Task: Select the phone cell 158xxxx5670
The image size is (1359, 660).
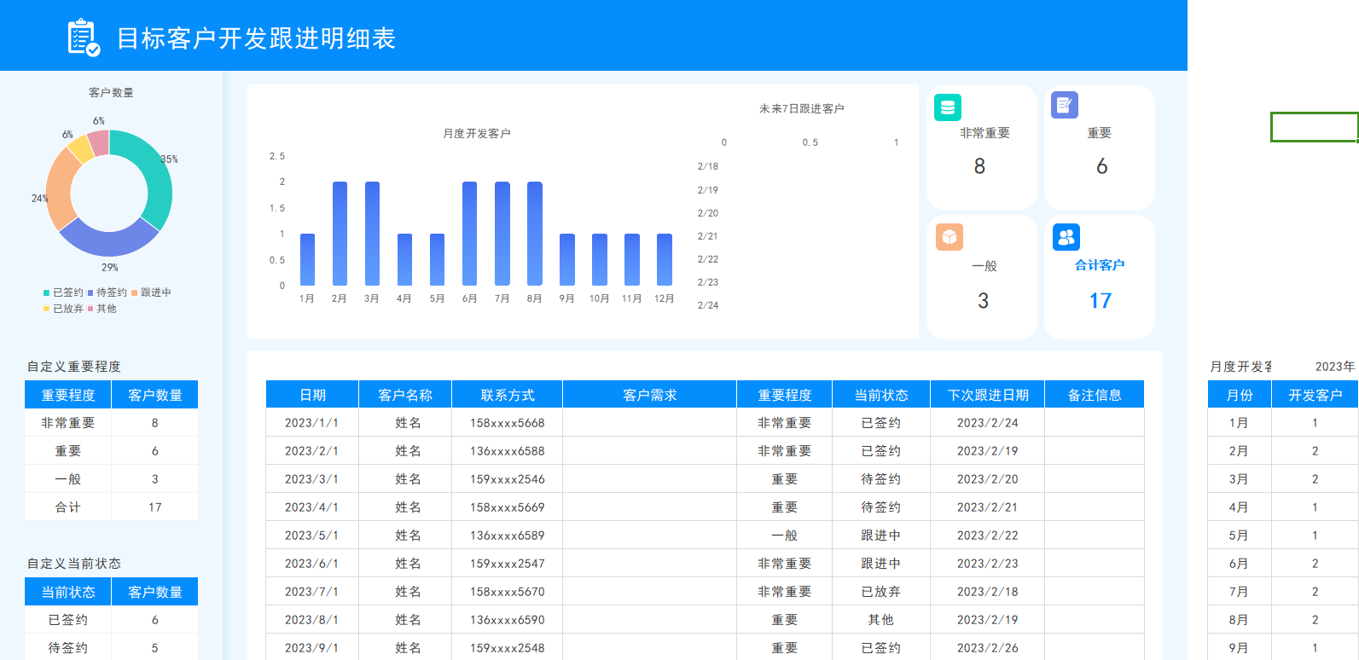Action: tap(508, 592)
